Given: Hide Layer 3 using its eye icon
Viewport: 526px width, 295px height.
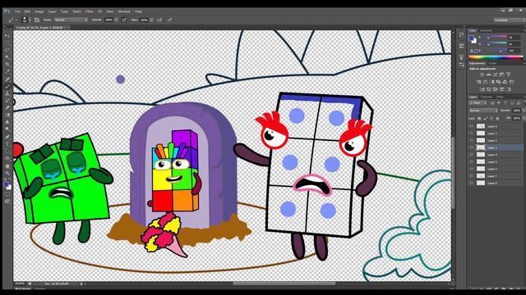Looking at the screenshot, I should (471, 147).
